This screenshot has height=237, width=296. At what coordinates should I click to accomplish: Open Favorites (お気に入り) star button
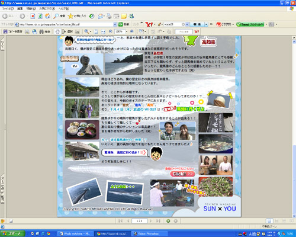tap(77, 16)
